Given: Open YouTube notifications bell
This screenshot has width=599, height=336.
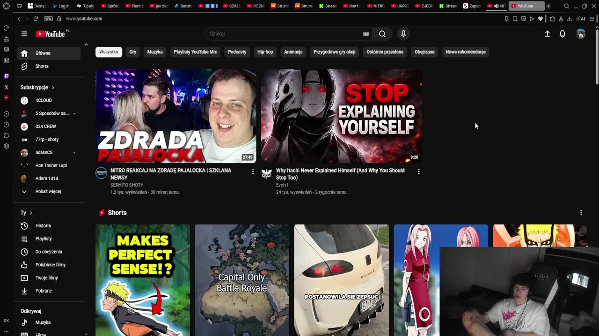Looking at the screenshot, I should [x=562, y=34].
